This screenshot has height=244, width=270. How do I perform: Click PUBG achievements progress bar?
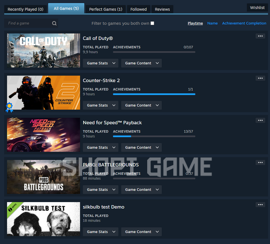pyautogui.click(x=154, y=179)
